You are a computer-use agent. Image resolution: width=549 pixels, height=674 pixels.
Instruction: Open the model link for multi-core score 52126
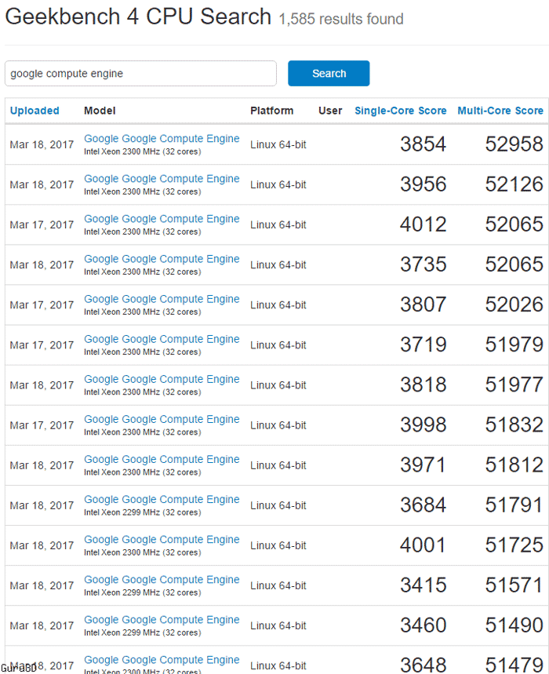[x=162, y=179]
